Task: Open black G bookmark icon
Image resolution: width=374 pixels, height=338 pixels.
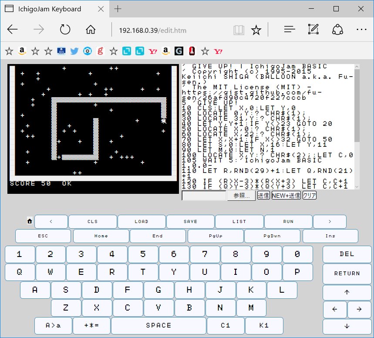Action: [179, 51]
